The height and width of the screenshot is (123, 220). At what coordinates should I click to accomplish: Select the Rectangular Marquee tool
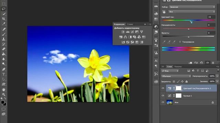[4, 4]
